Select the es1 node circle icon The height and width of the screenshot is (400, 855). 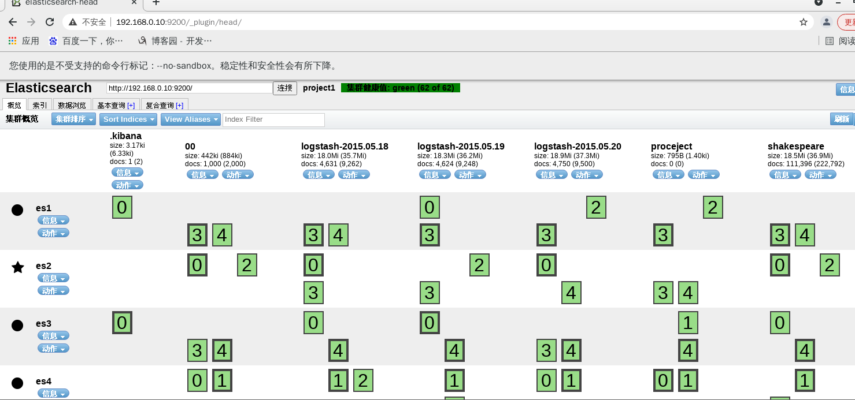(x=17, y=210)
